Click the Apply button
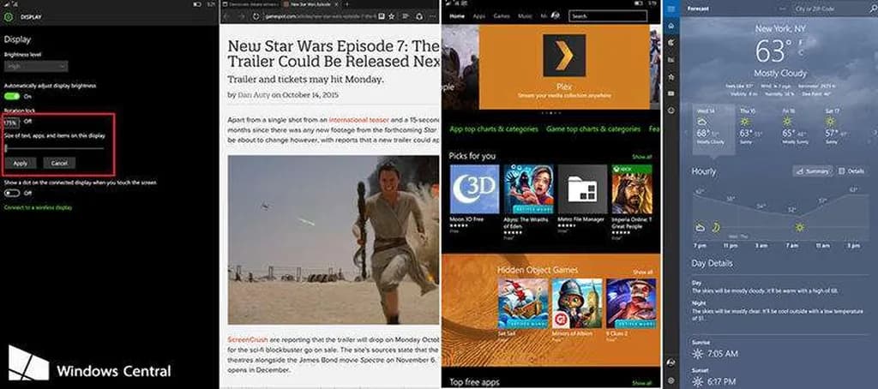 coord(21,163)
